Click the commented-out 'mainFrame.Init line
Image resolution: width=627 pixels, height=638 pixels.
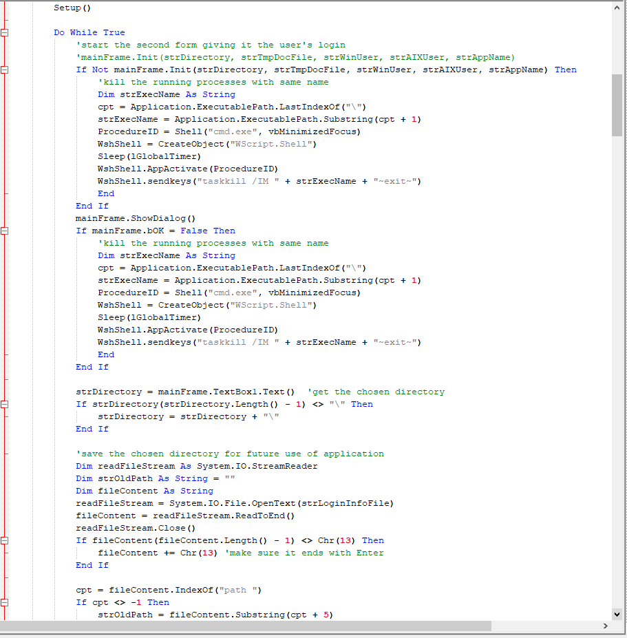[x=295, y=57]
